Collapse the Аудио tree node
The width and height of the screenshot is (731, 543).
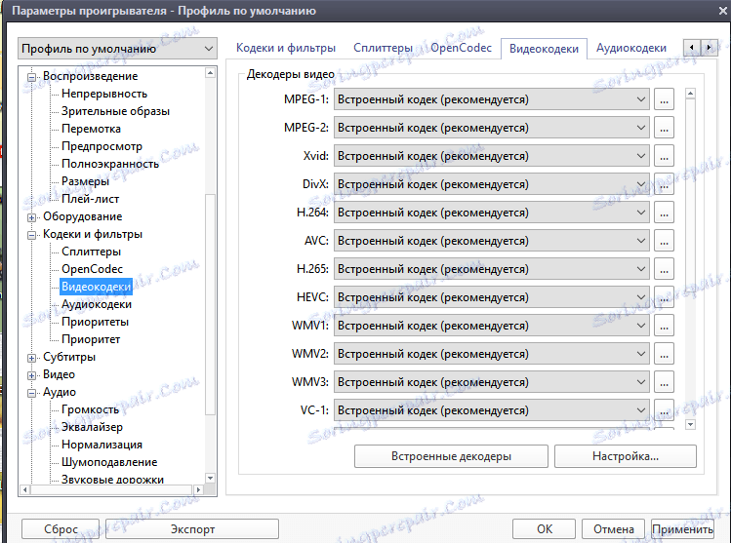(31, 393)
